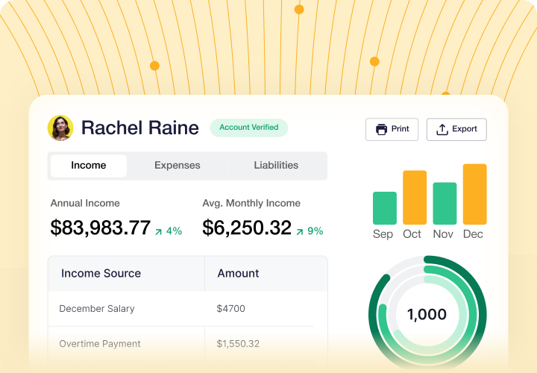Click the Oct bar in the chart
The height and width of the screenshot is (373, 537).
(415, 197)
